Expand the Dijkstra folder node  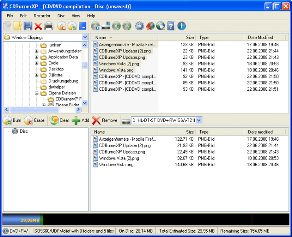(x=37, y=75)
